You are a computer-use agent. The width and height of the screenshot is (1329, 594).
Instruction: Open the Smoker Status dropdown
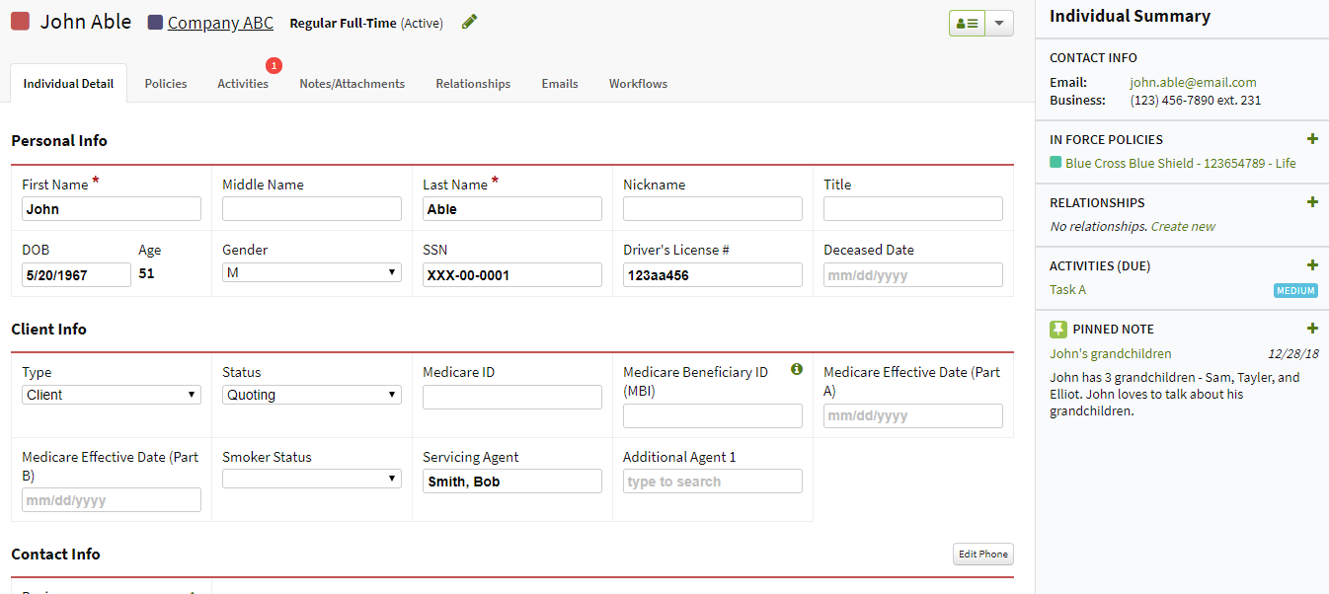(x=311, y=478)
